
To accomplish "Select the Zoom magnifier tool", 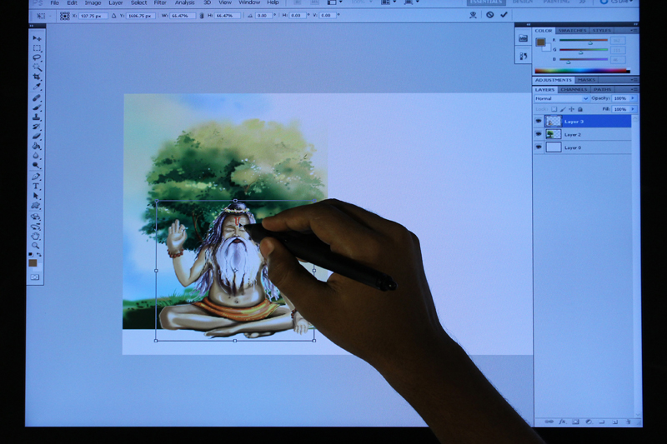I will [37, 245].
